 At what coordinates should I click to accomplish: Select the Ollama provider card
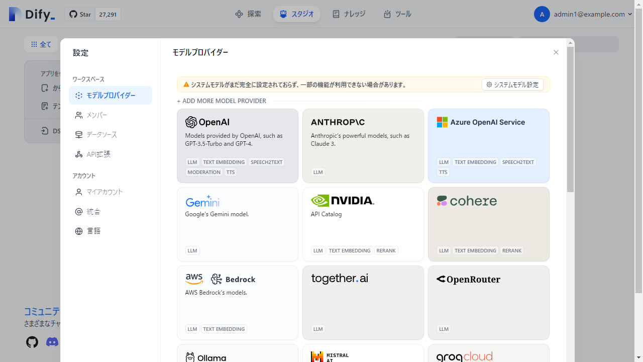(238, 353)
